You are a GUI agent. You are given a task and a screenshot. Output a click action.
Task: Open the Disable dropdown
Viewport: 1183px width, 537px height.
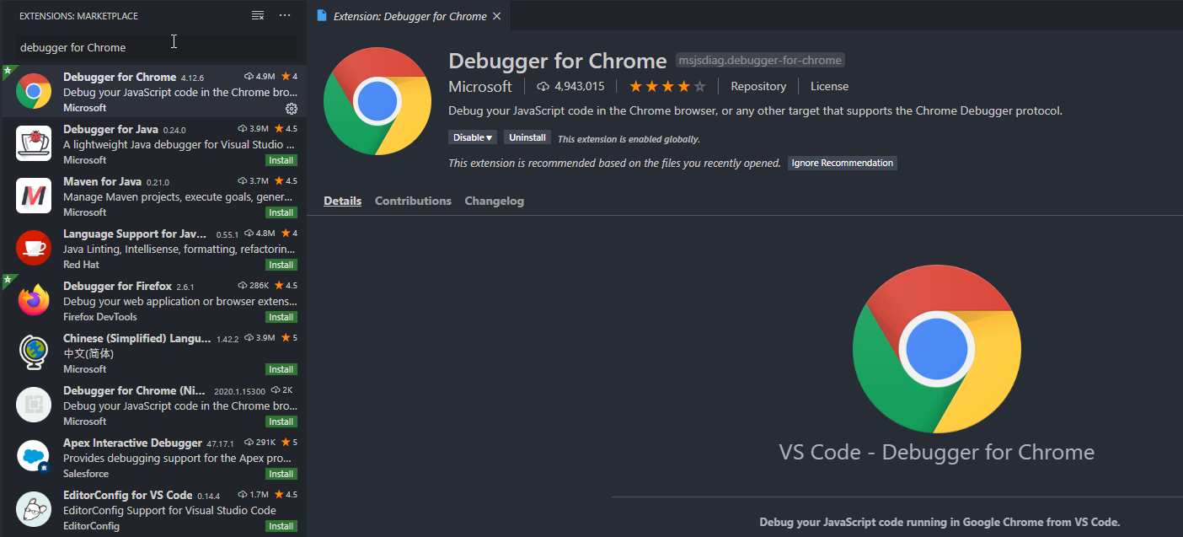pos(473,137)
